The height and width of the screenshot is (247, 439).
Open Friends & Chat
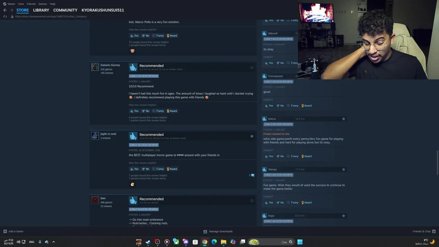(424, 231)
